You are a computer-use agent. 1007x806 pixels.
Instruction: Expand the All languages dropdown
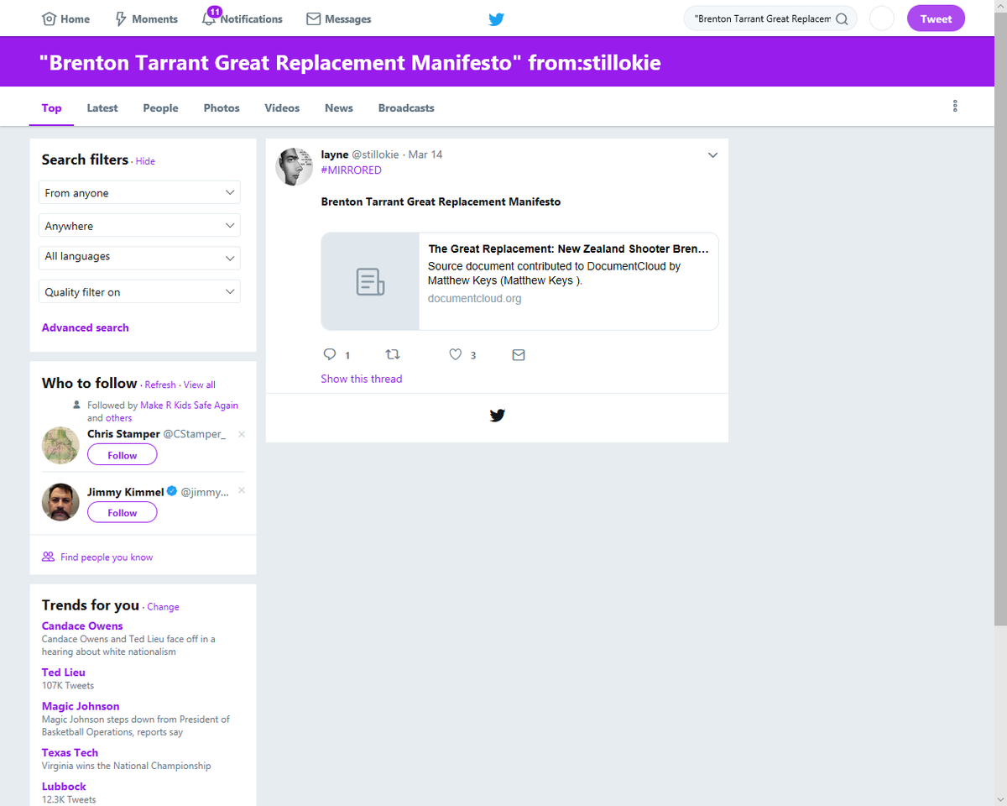(139, 258)
